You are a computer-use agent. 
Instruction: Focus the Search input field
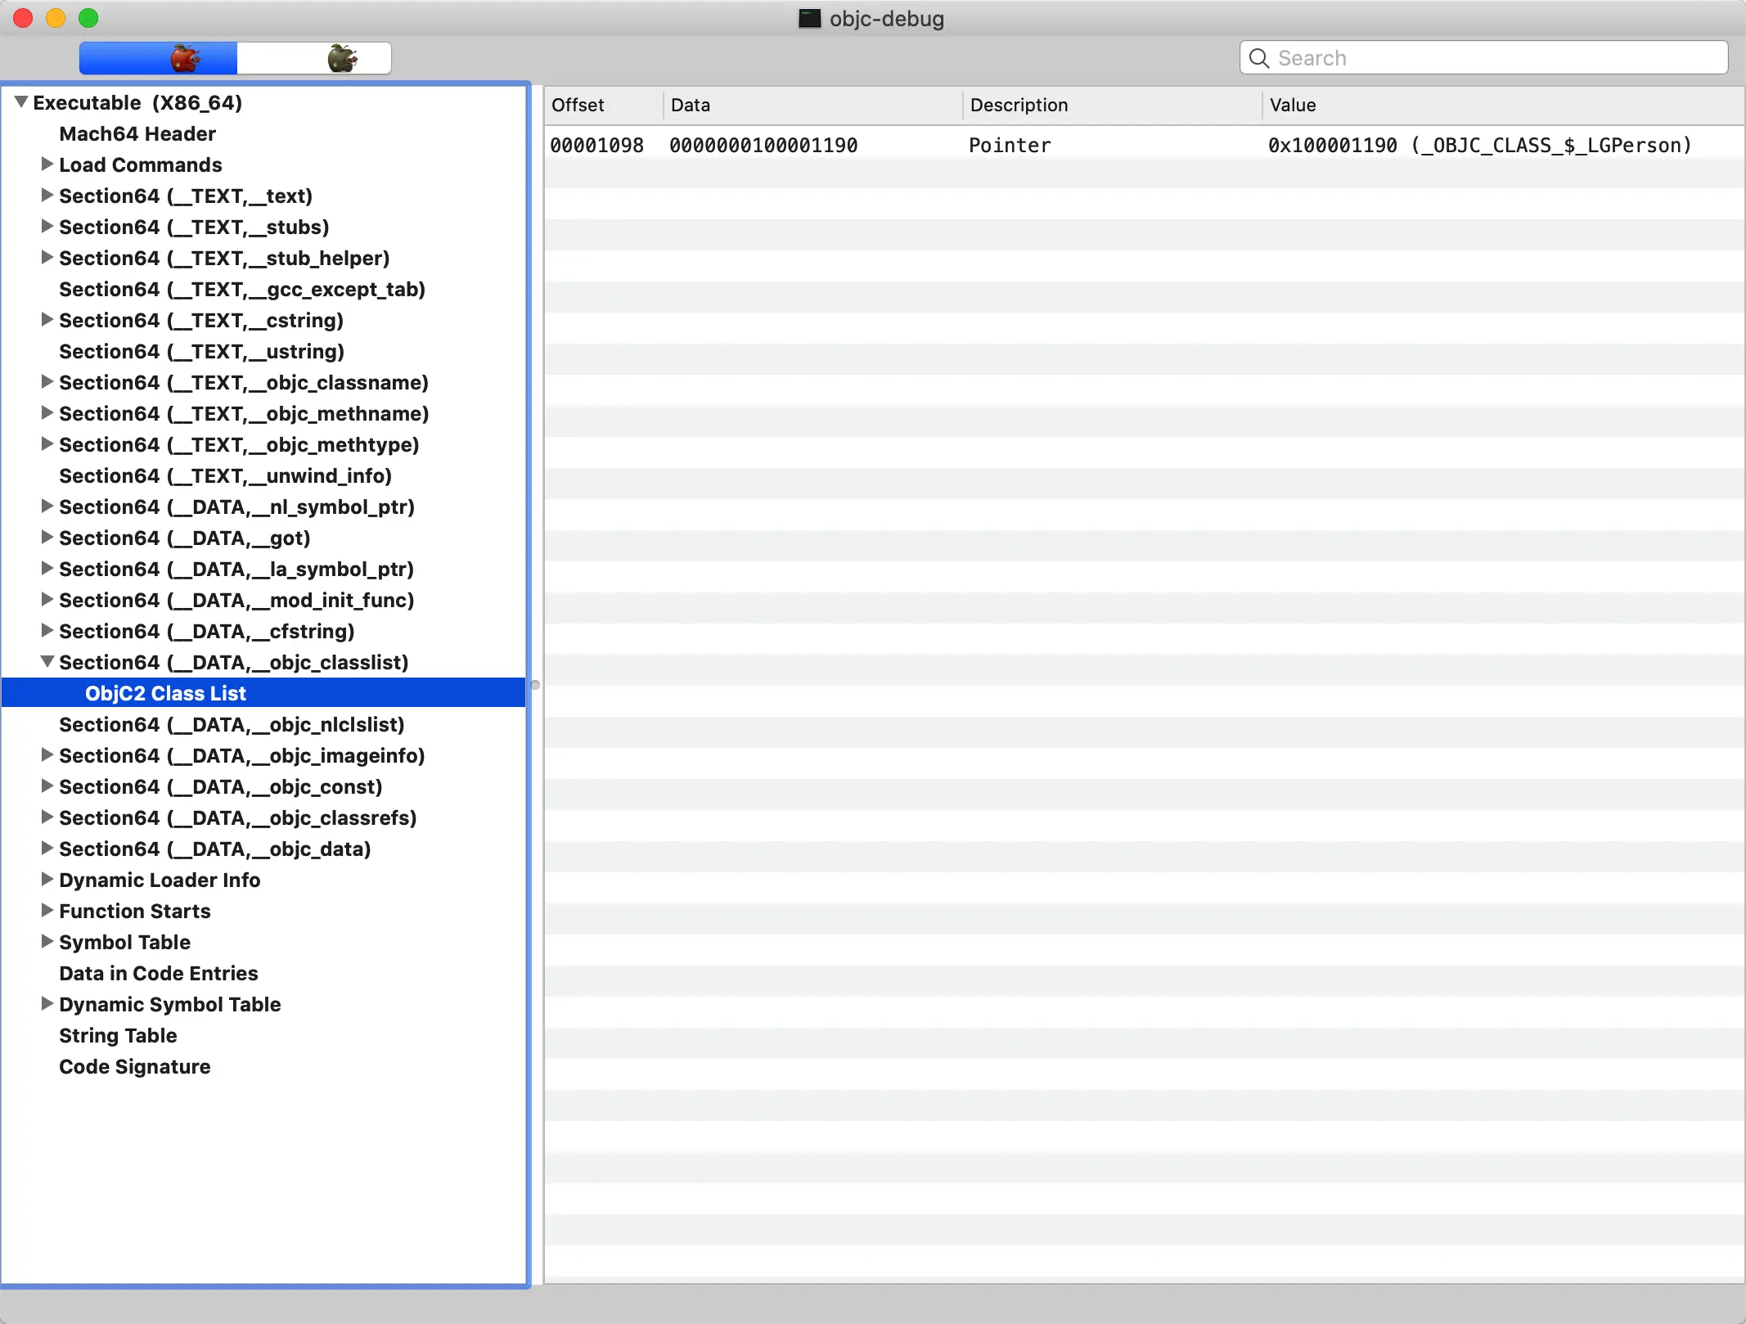tap(1497, 58)
